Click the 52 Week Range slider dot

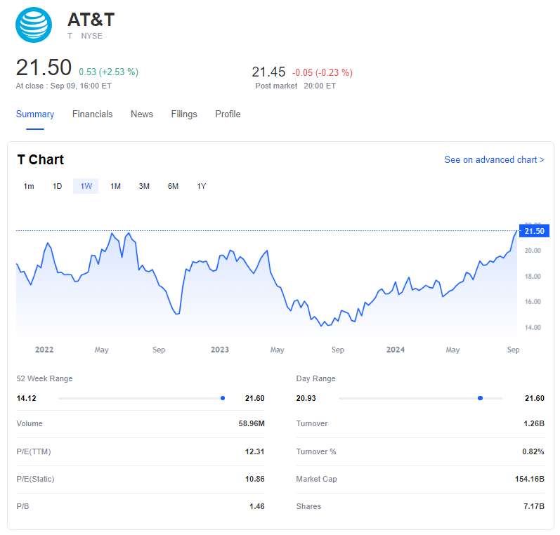[x=223, y=398]
